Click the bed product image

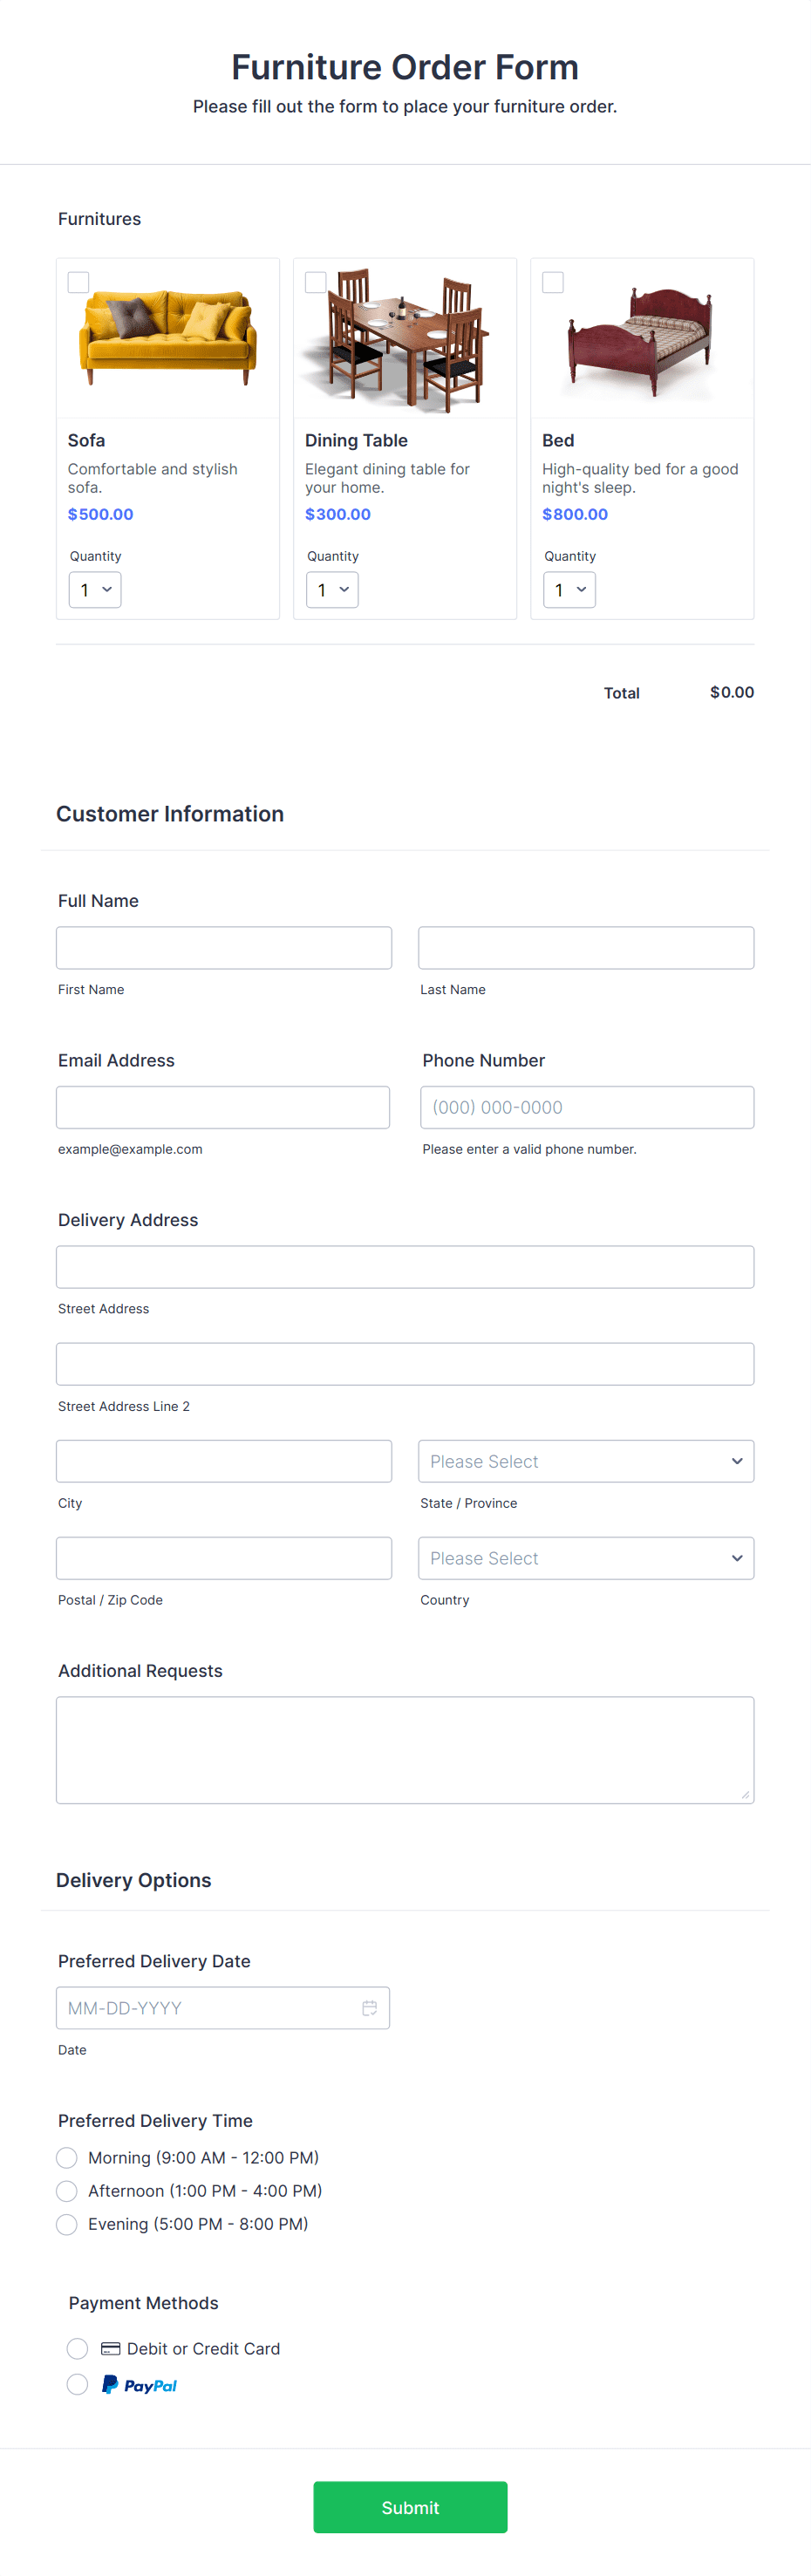tap(641, 341)
